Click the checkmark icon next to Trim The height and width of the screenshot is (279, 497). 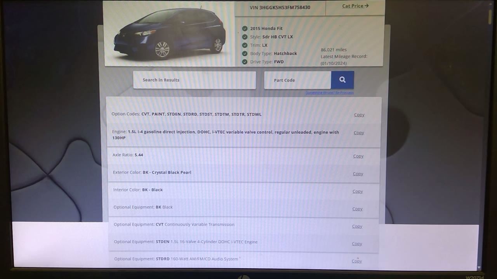click(x=245, y=45)
